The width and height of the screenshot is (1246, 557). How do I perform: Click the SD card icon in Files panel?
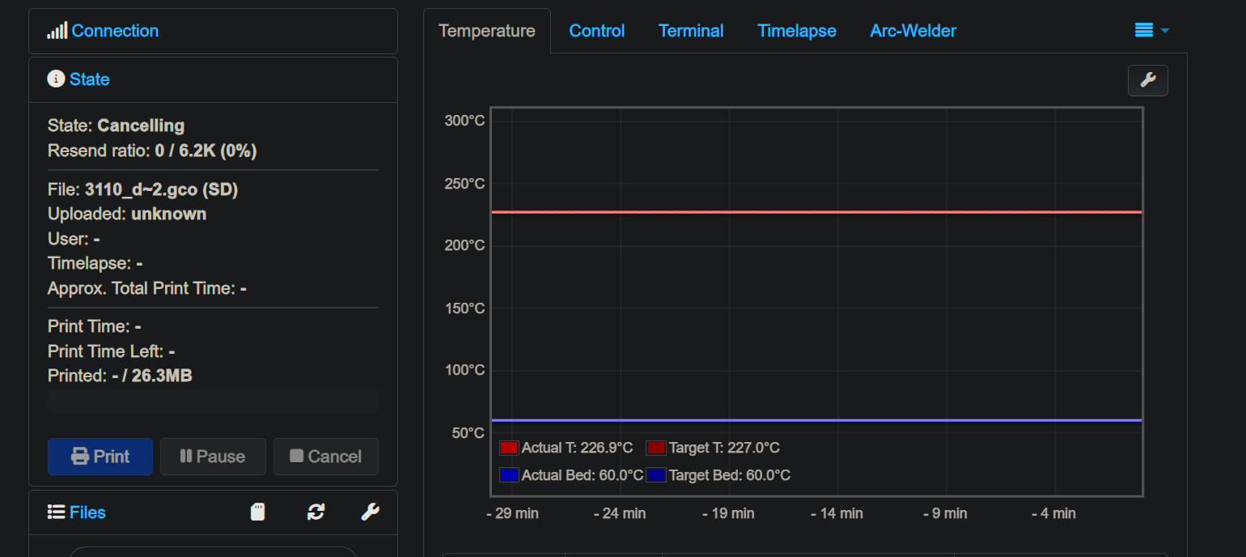pos(257,512)
